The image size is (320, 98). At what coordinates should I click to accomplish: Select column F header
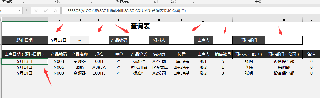tap(119, 20)
